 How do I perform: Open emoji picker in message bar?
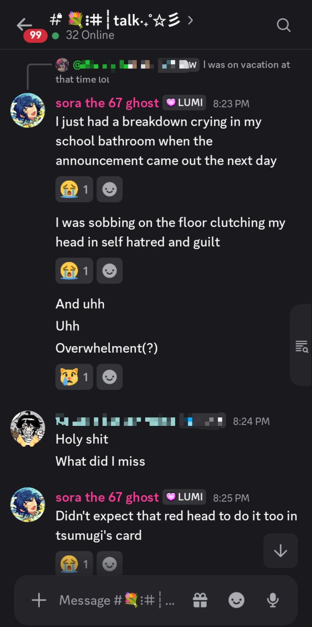(236, 600)
